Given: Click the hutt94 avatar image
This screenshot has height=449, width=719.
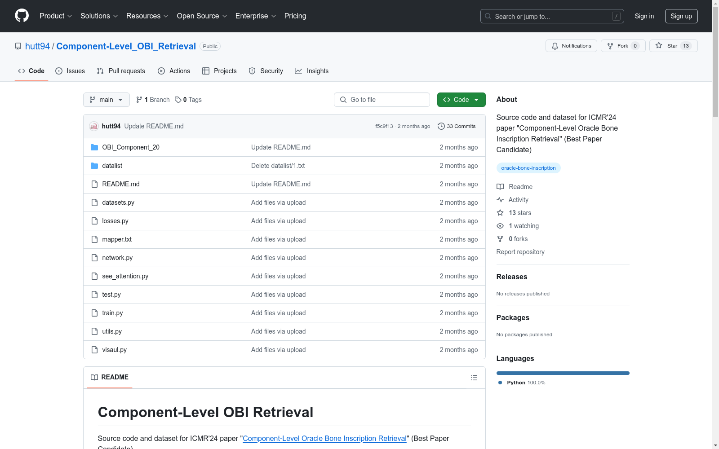Looking at the screenshot, I should (x=93, y=126).
